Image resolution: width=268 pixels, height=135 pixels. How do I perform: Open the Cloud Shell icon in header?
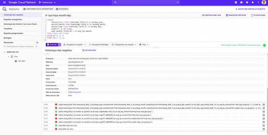pos(236,2)
